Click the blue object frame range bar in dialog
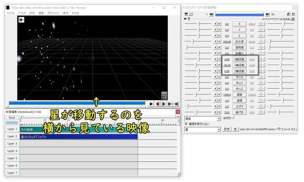The height and width of the screenshot is (182, 304). point(239,14)
